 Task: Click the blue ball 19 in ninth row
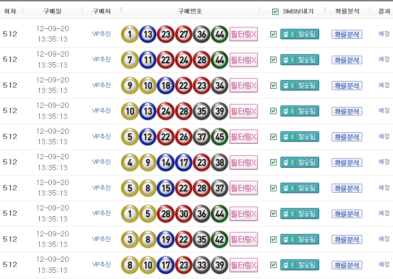point(165,239)
